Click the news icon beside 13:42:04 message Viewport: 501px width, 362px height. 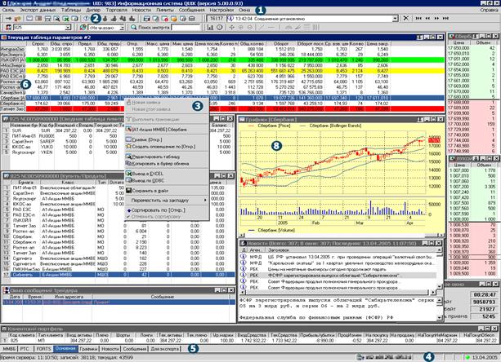tap(230, 19)
